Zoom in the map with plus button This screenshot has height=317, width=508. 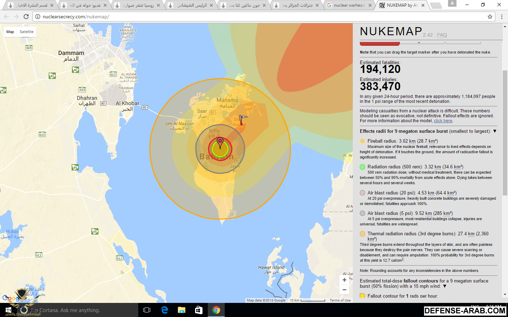click(344, 280)
